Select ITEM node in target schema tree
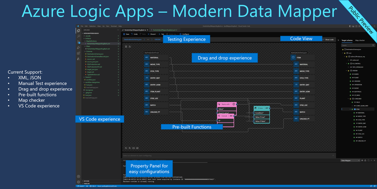 [x=358, y=109]
